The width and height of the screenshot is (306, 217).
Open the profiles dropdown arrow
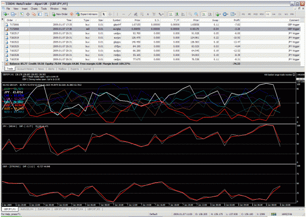pos(16,14)
